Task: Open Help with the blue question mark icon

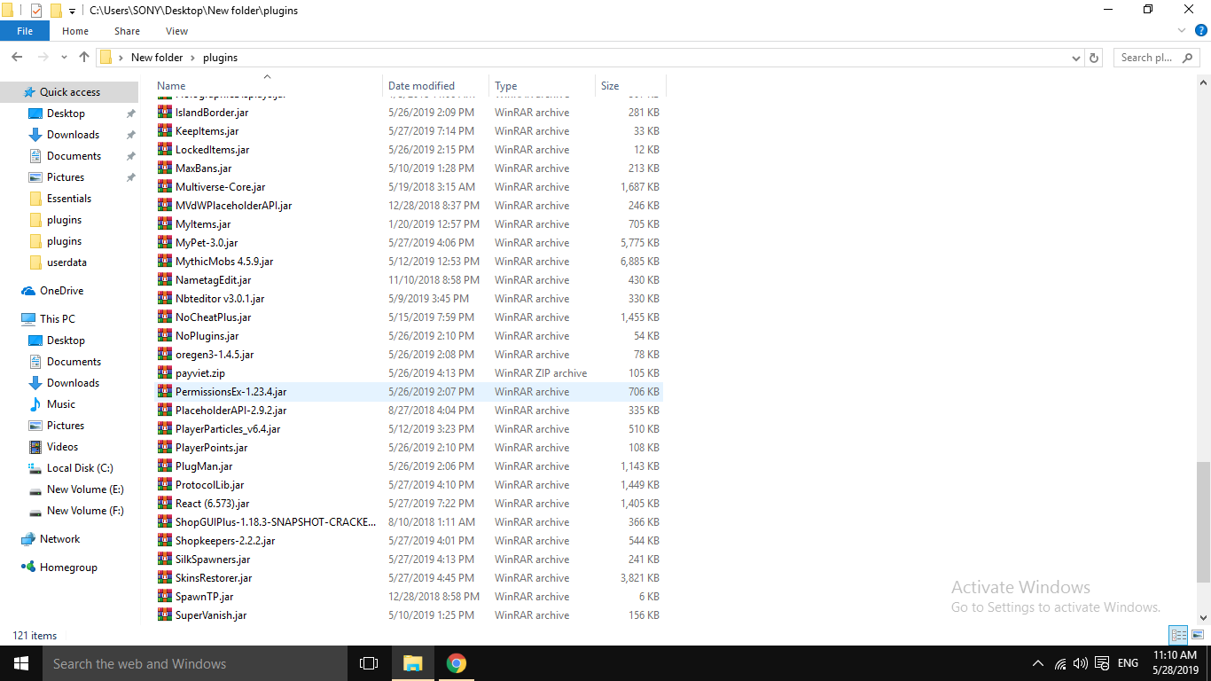Action: pyautogui.click(x=1201, y=30)
